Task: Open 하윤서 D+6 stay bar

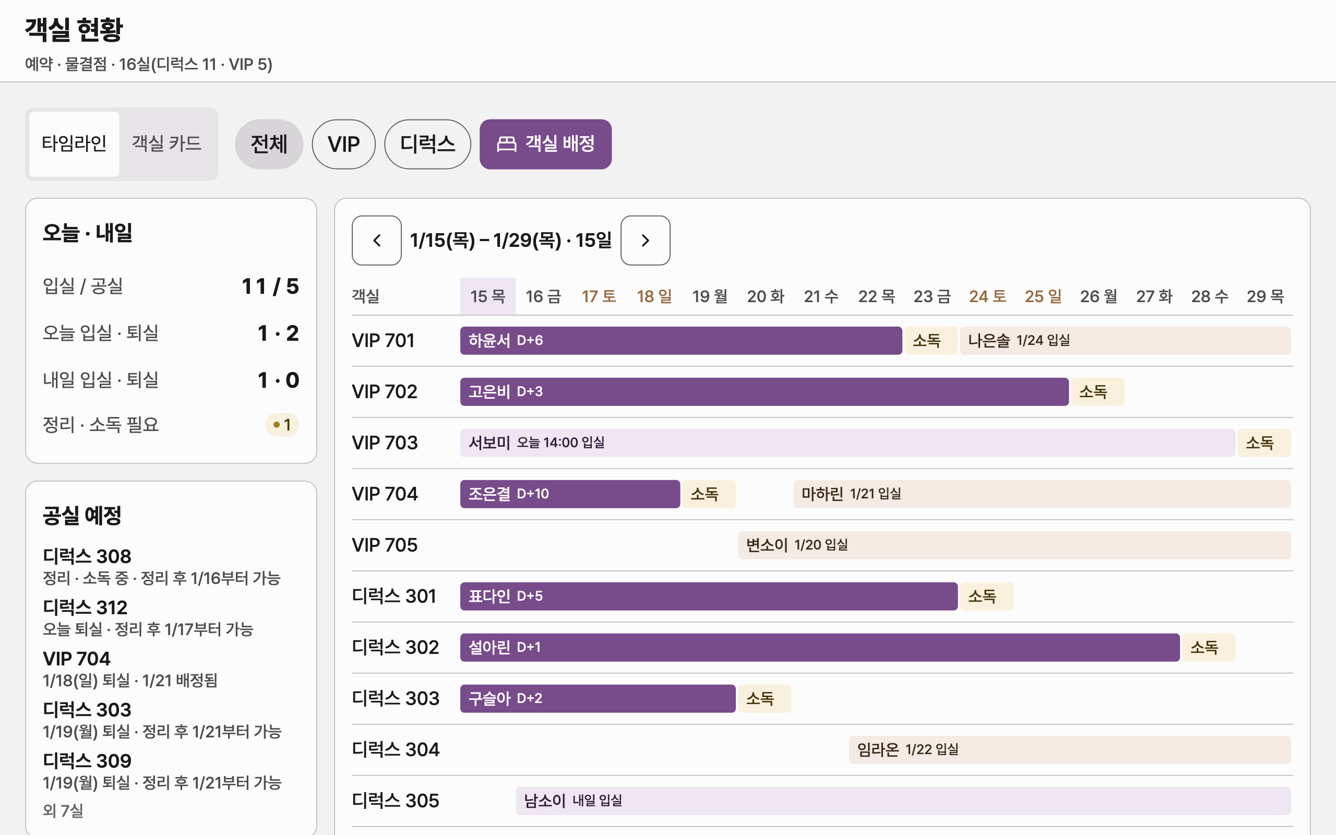Action: [681, 340]
